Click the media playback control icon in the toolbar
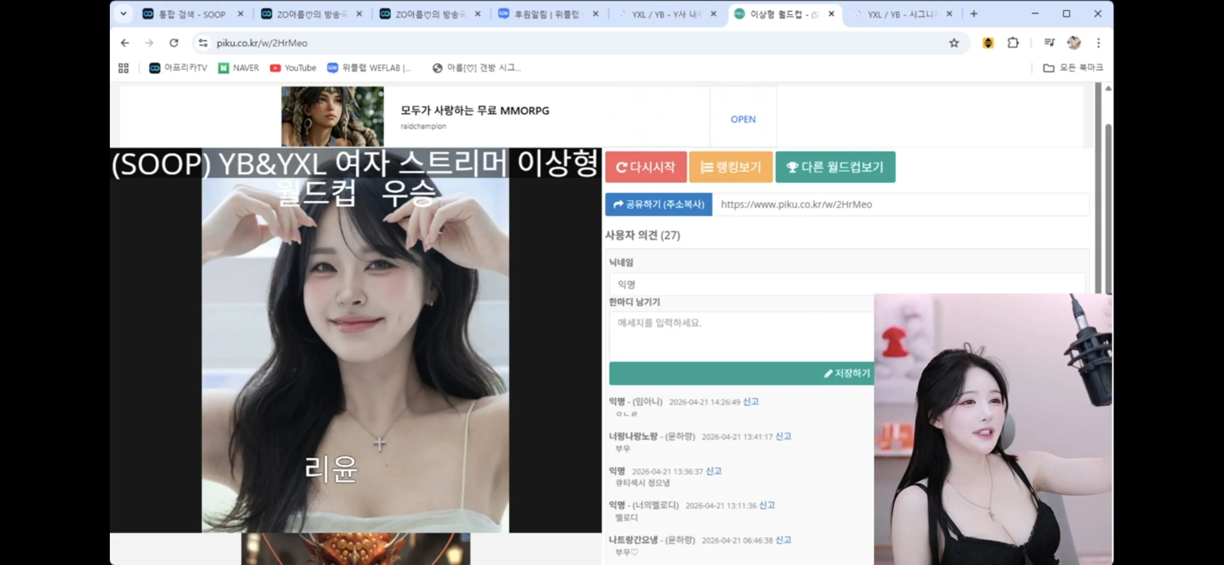 click(x=1049, y=43)
